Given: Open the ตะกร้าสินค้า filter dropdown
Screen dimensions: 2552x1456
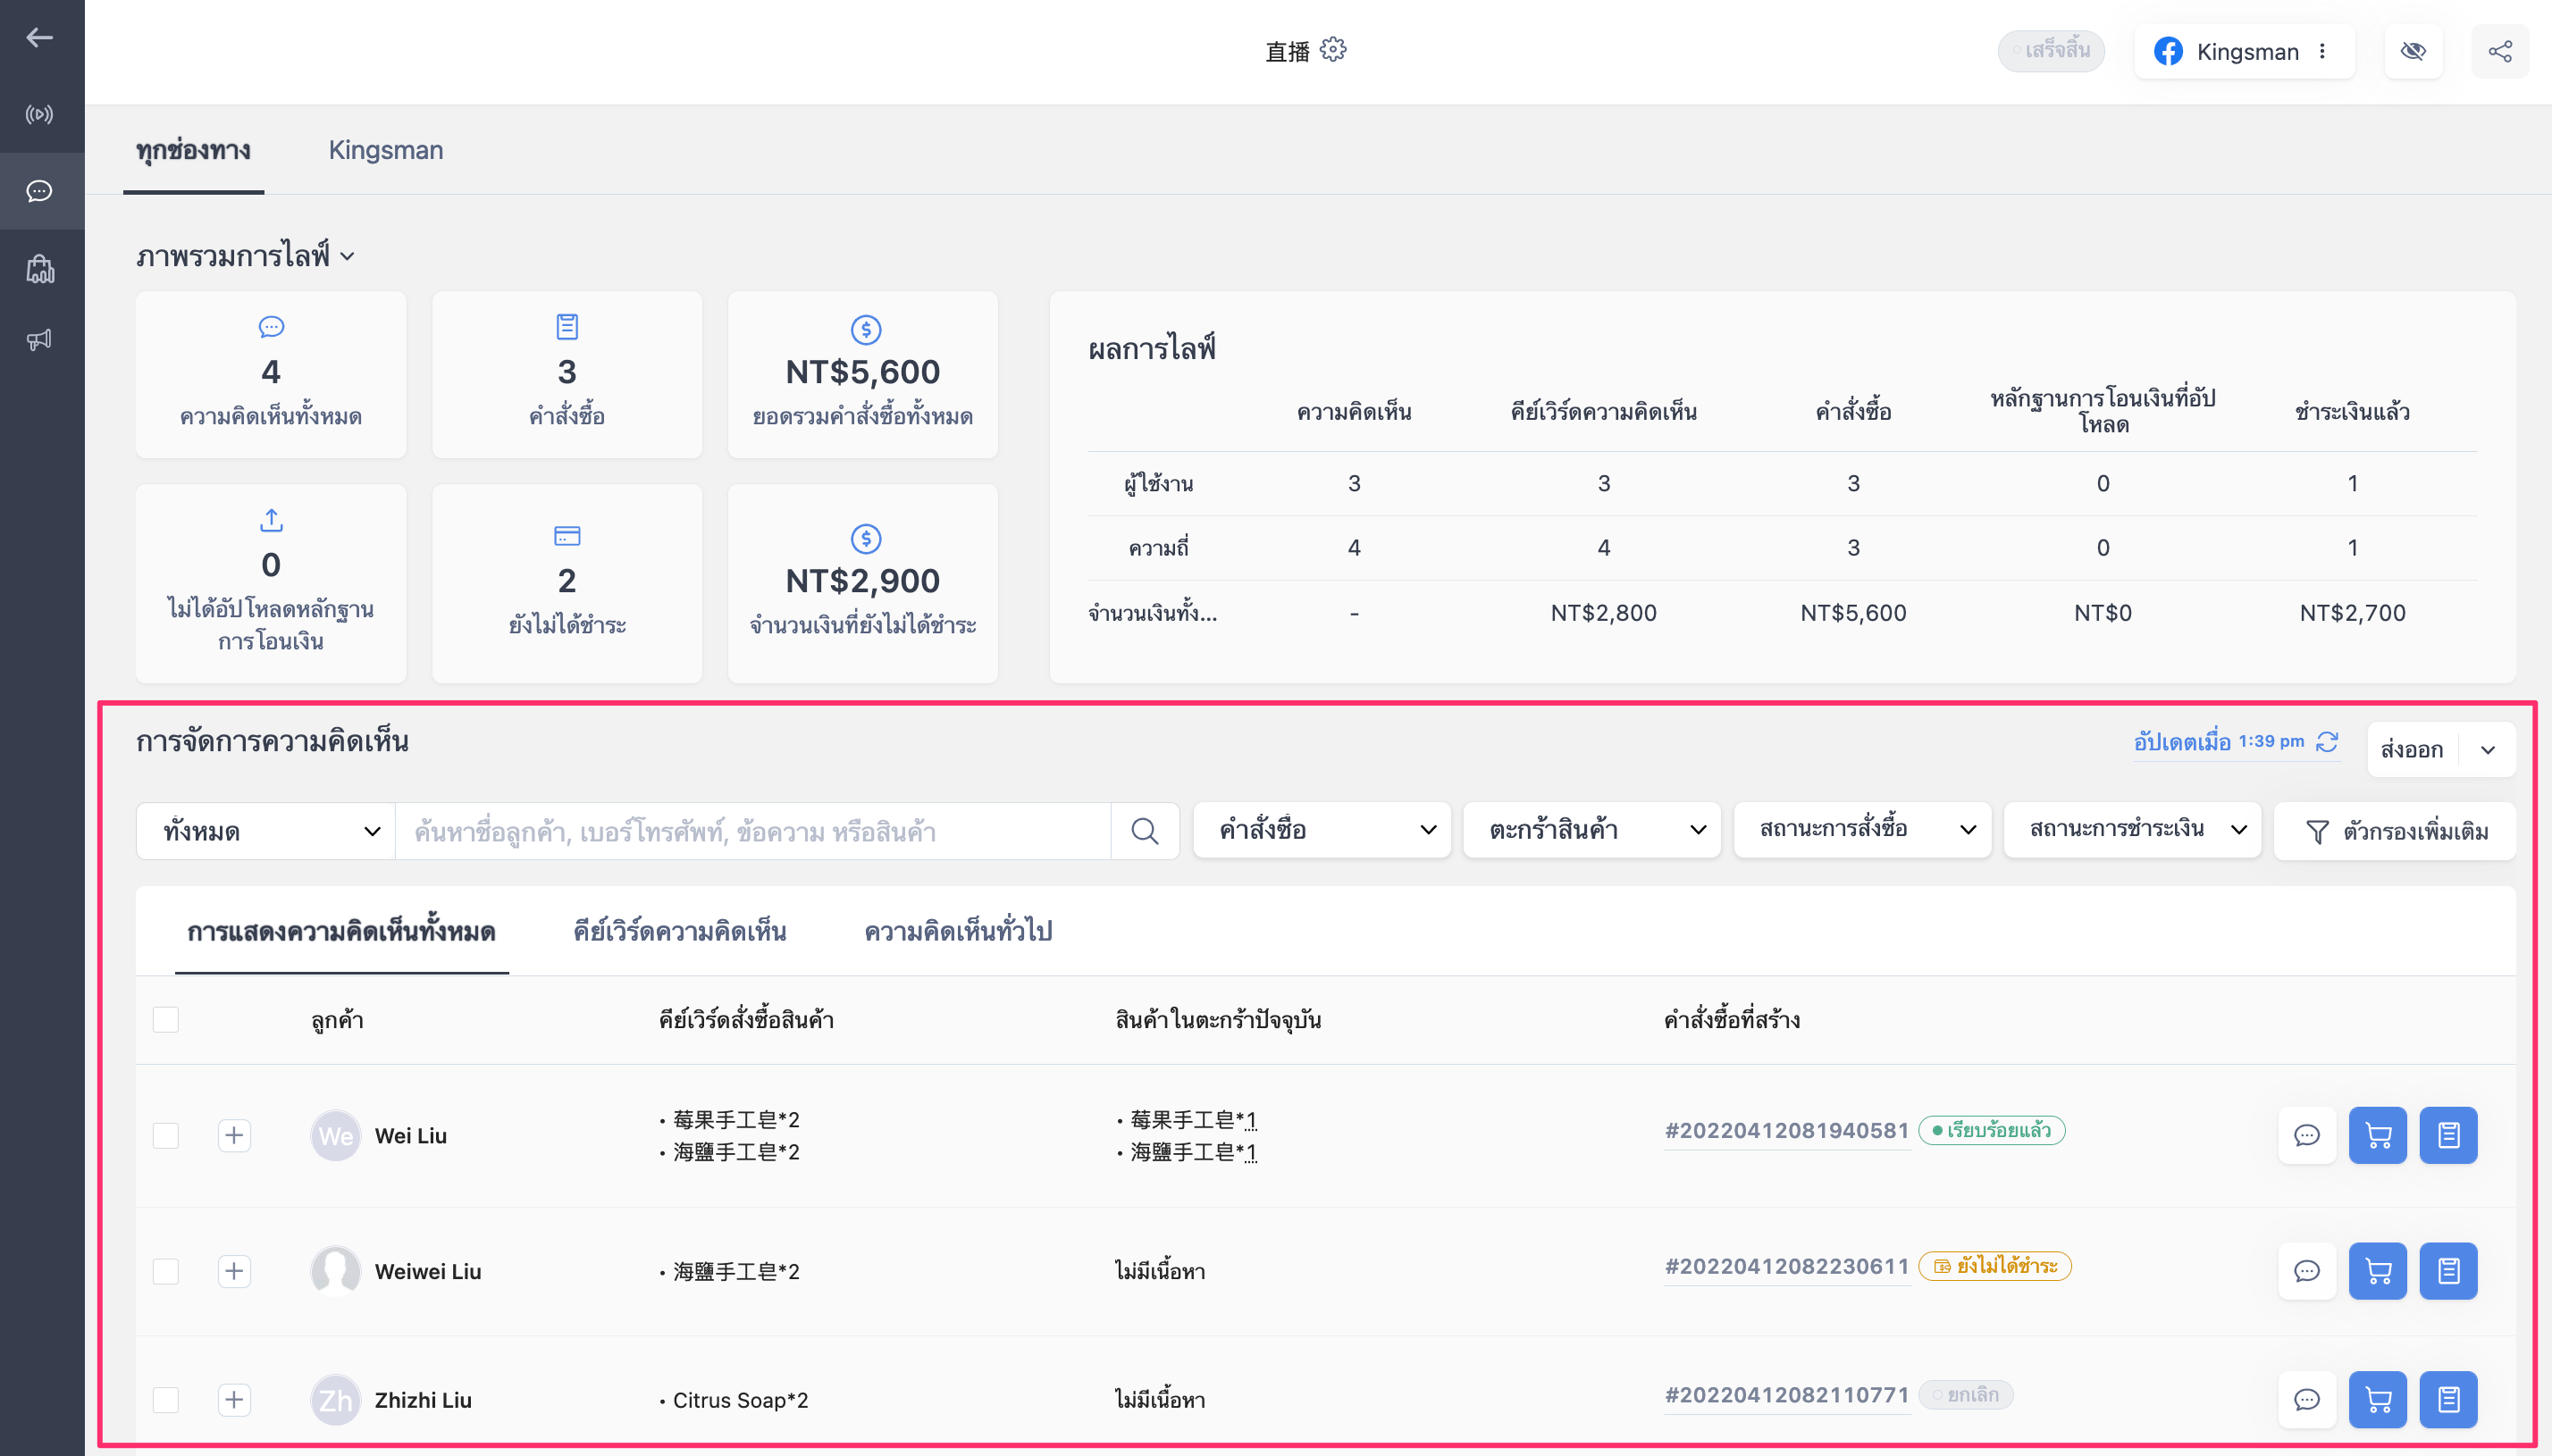Looking at the screenshot, I should pyautogui.click(x=1592, y=830).
